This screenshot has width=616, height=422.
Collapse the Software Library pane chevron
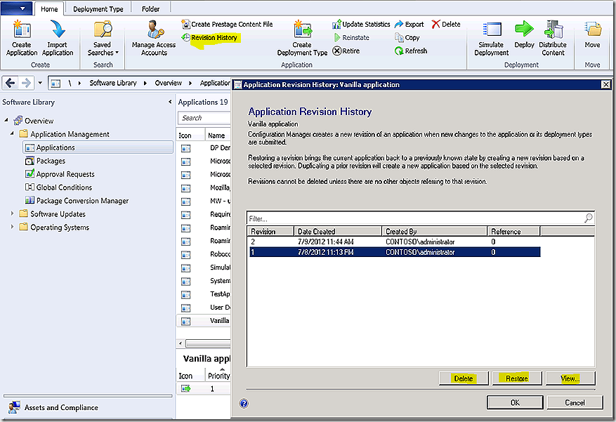[170, 102]
